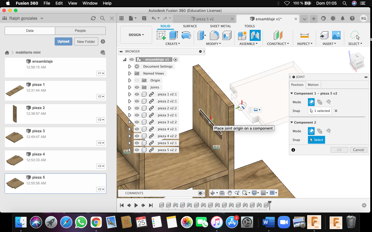Switch to the SURFACE tab
Viewport: 372px width, 232px height.
tap(190, 26)
